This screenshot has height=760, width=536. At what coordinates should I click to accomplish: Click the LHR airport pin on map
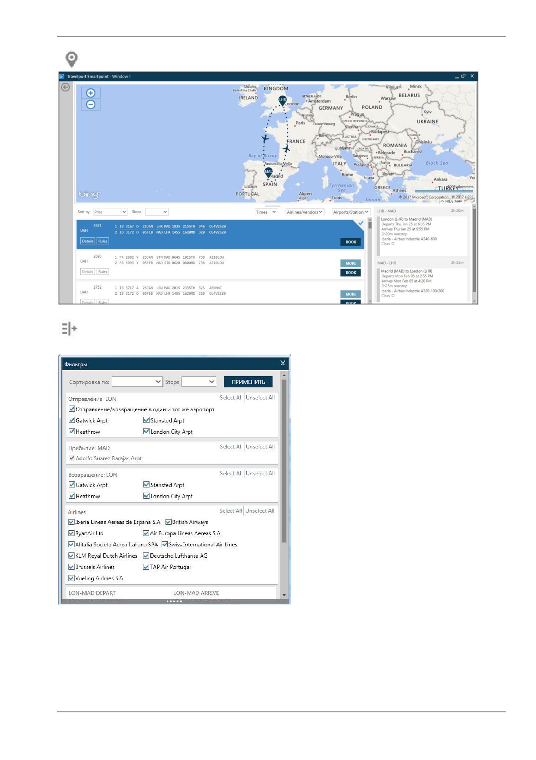[283, 101]
